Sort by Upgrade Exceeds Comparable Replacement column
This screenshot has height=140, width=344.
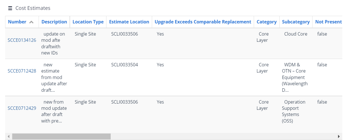coord(203,22)
